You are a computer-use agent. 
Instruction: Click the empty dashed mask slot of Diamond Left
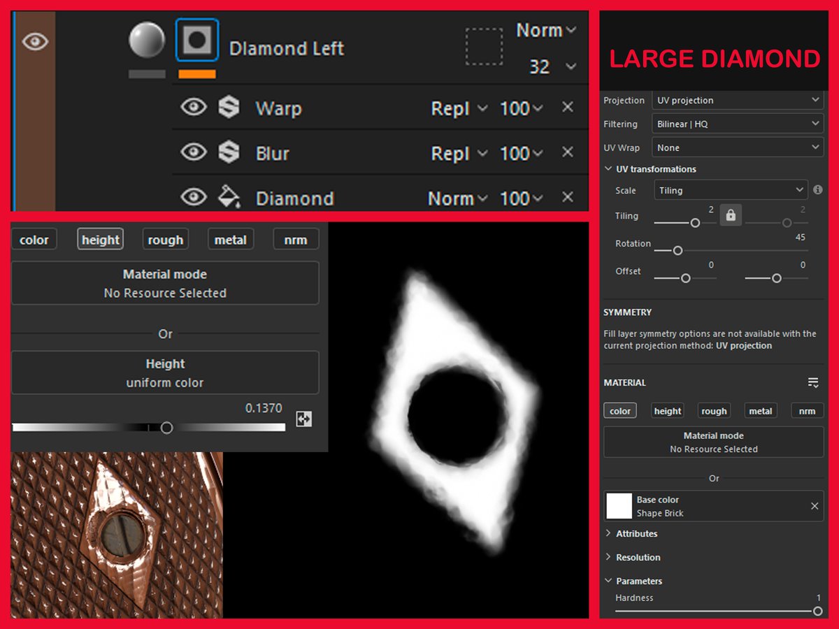(x=484, y=46)
